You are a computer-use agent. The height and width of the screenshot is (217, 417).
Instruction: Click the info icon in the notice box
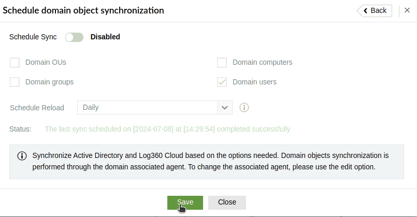tap(22, 155)
